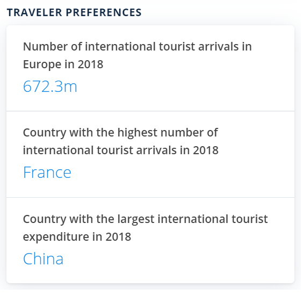
Task: Click the word 'Number' in the first row
Action: [x=45, y=47]
